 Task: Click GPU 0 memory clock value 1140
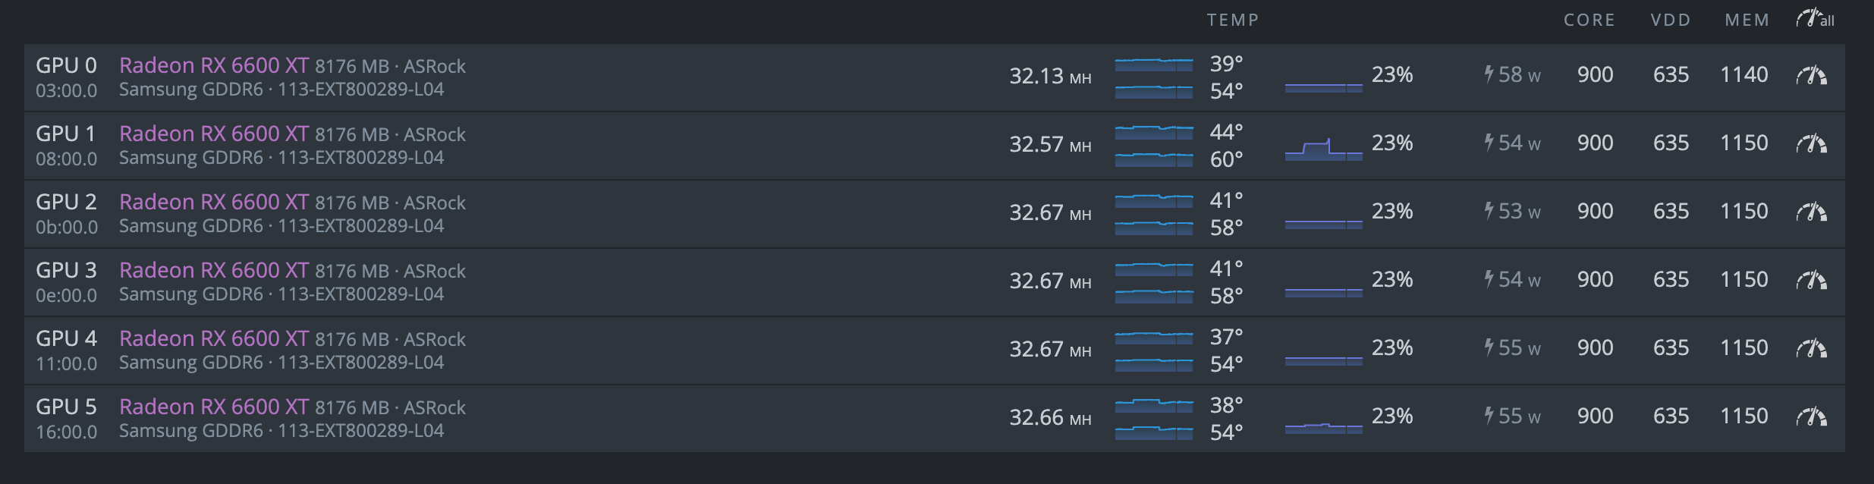(1744, 74)
